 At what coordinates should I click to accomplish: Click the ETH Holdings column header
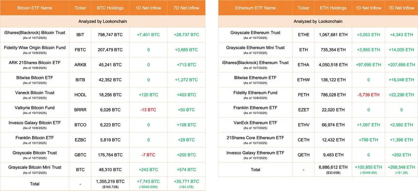[x=333, y=8]
